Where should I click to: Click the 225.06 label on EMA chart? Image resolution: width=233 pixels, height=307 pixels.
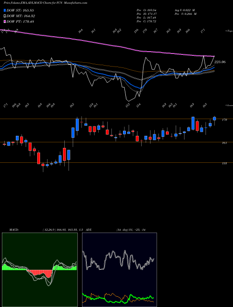click(220, 62)
